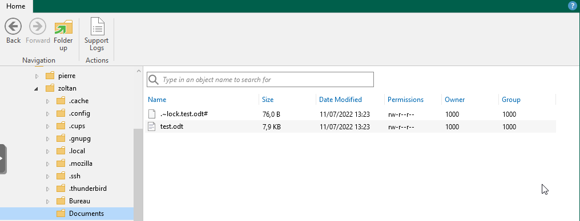Image resolution: width=580 pixels, height=221 pixels.
Task: Select the .local tree label
Action: (x=77, y=152)
